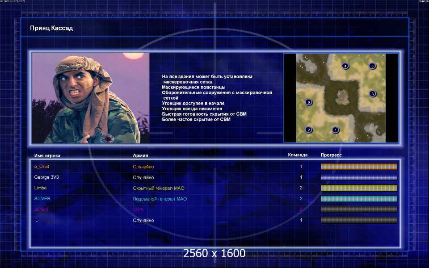Click start position marker 3 on the map
429x268 pixels.
(x=372, y=94)
